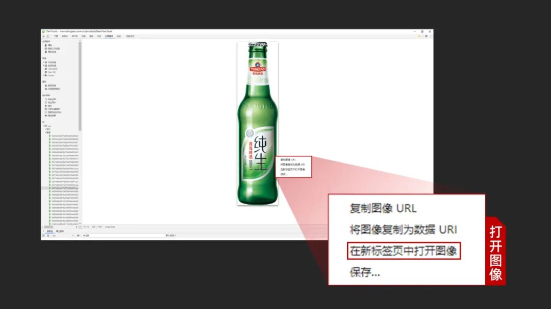Open the console context dropdown showing top
This screenshot has height=309, width=551.
63,236
